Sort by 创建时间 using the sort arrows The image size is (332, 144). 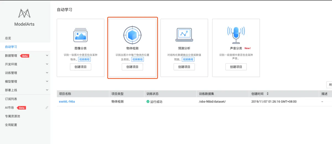pos(268,94)
